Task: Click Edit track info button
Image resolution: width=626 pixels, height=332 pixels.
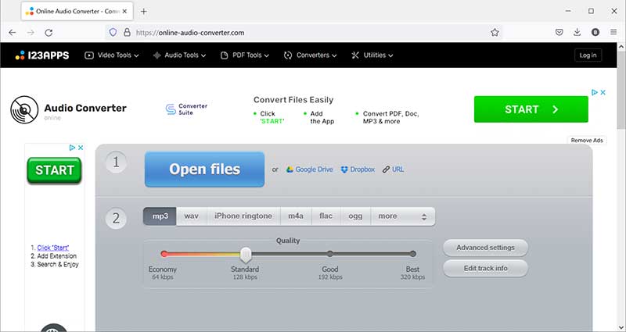Action: tap(485, 268)
